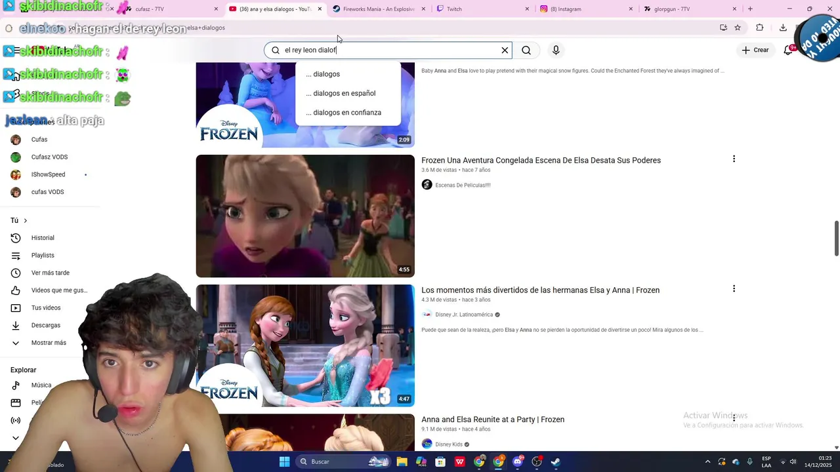Open the cufas VODS subscription channel
Image resolution: width=840 pixels, height=472 pixels.
49,192
